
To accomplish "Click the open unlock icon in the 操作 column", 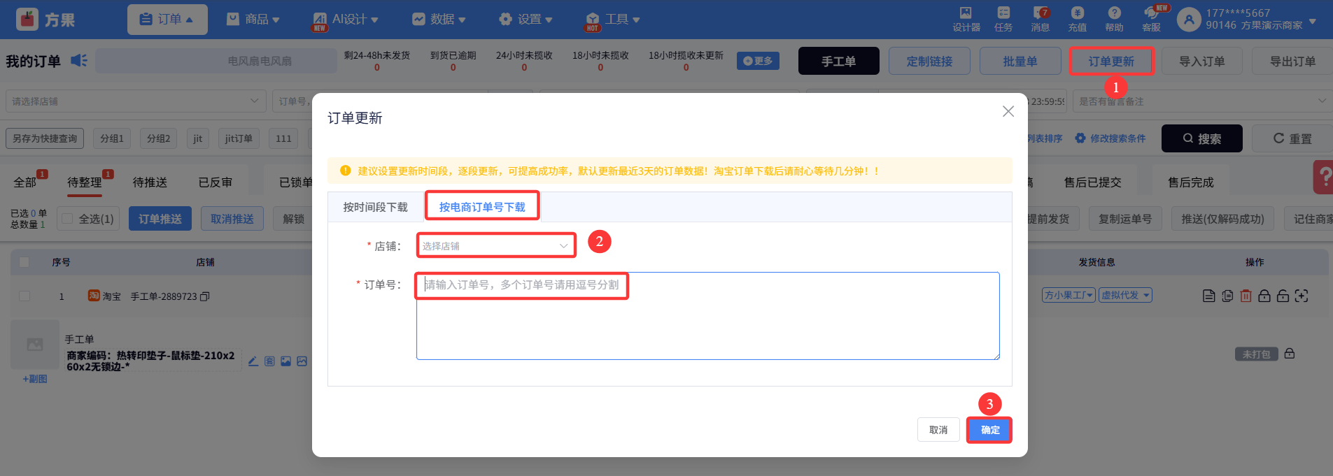I will (x=1283, y=296).
